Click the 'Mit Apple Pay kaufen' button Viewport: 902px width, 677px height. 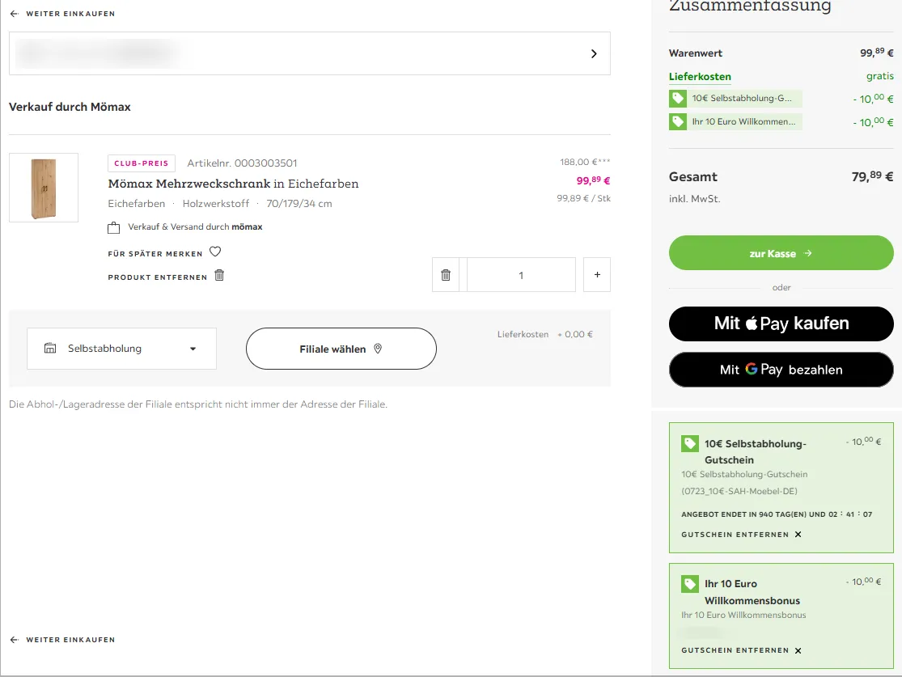click(781, 324)
